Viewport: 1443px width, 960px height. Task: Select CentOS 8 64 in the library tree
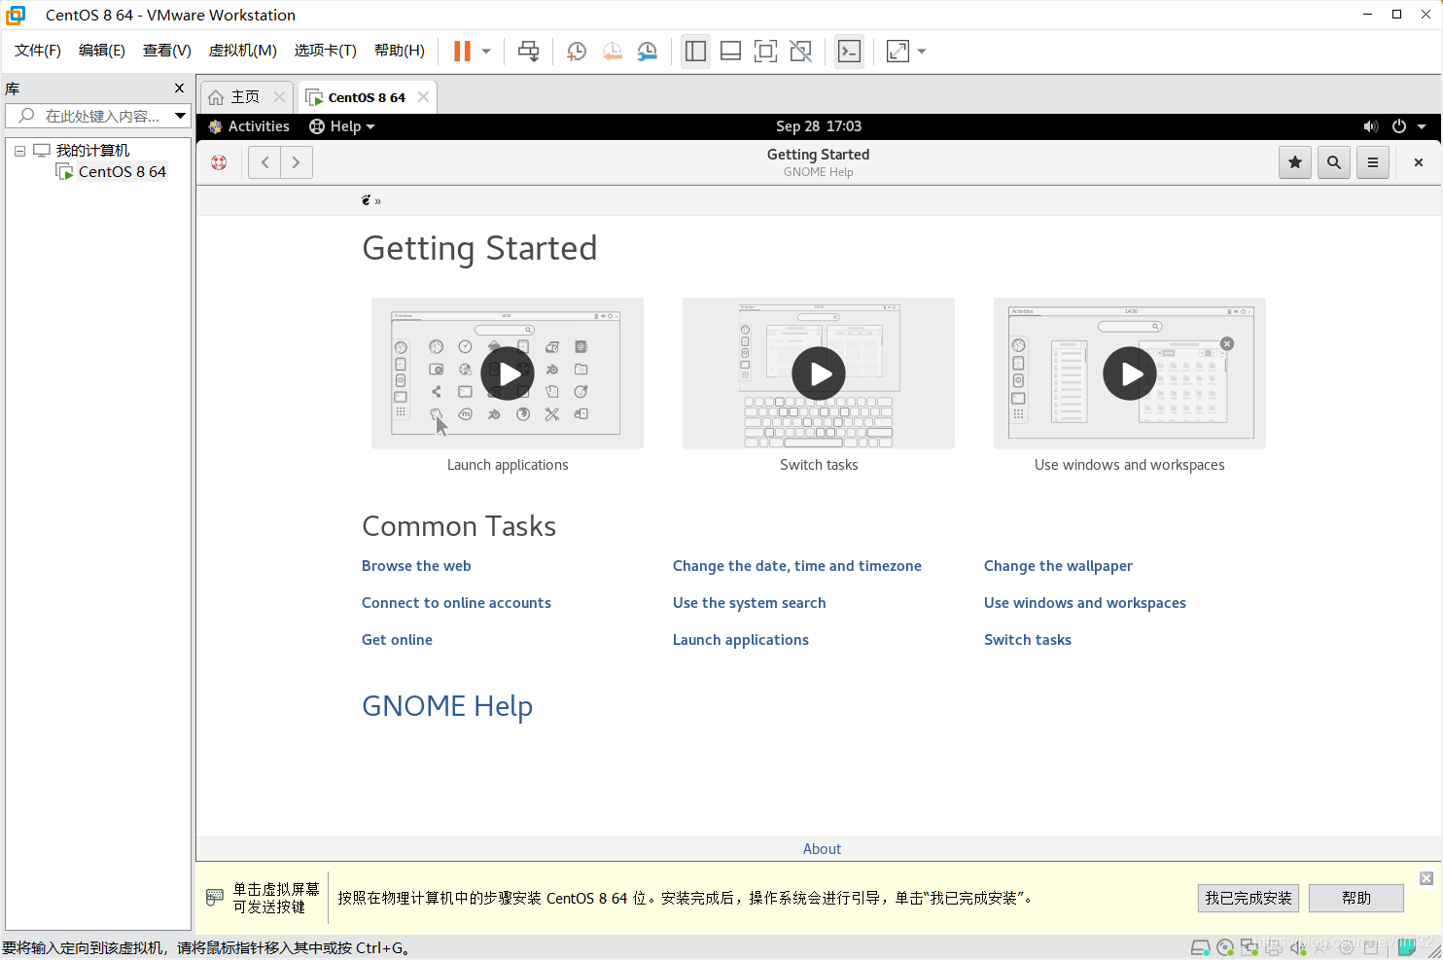tap(123, 171)
